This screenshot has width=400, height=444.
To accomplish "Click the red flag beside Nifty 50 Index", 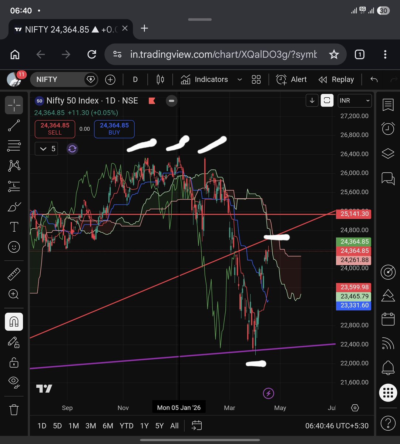I will [x=152, y=100].
